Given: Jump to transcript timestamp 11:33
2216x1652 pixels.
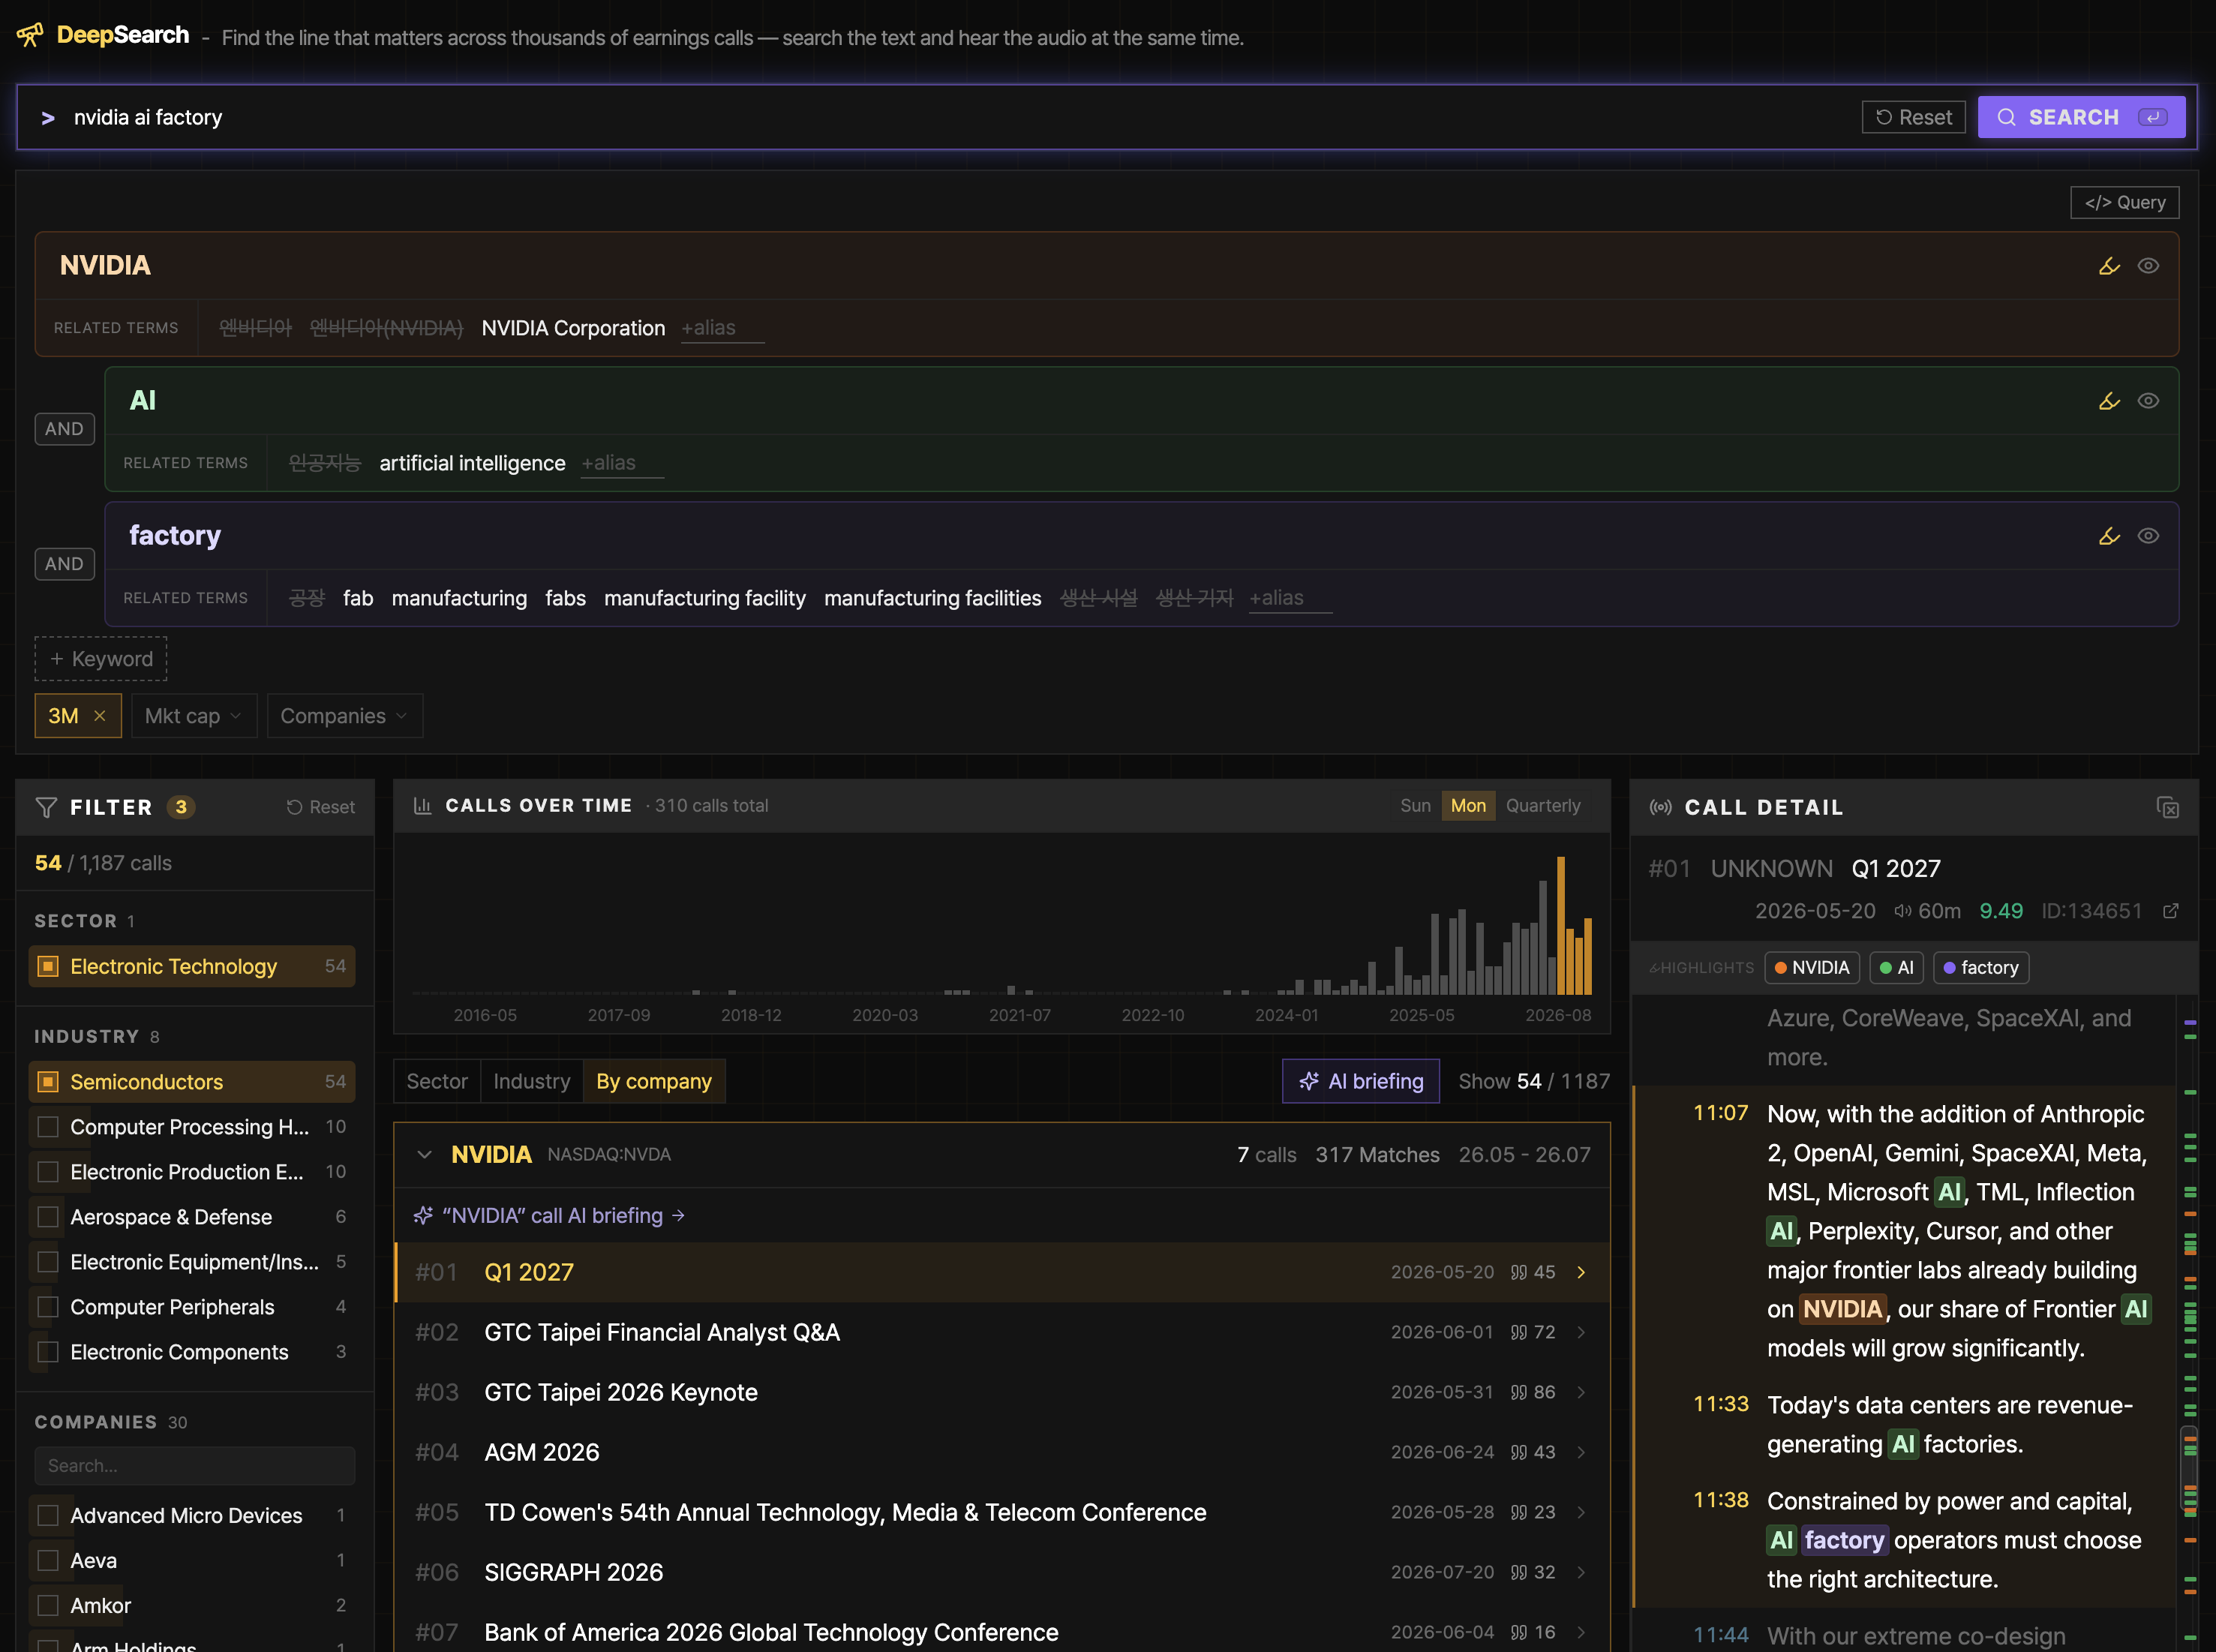Looking at the screenshot, I should (1720, 1405).
